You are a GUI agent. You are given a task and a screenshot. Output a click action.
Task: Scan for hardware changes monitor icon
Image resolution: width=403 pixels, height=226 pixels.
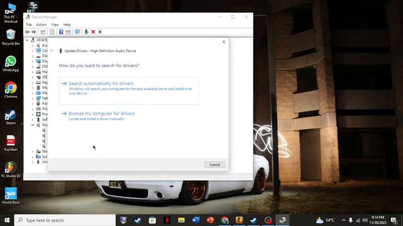click(x=77, y=32)
